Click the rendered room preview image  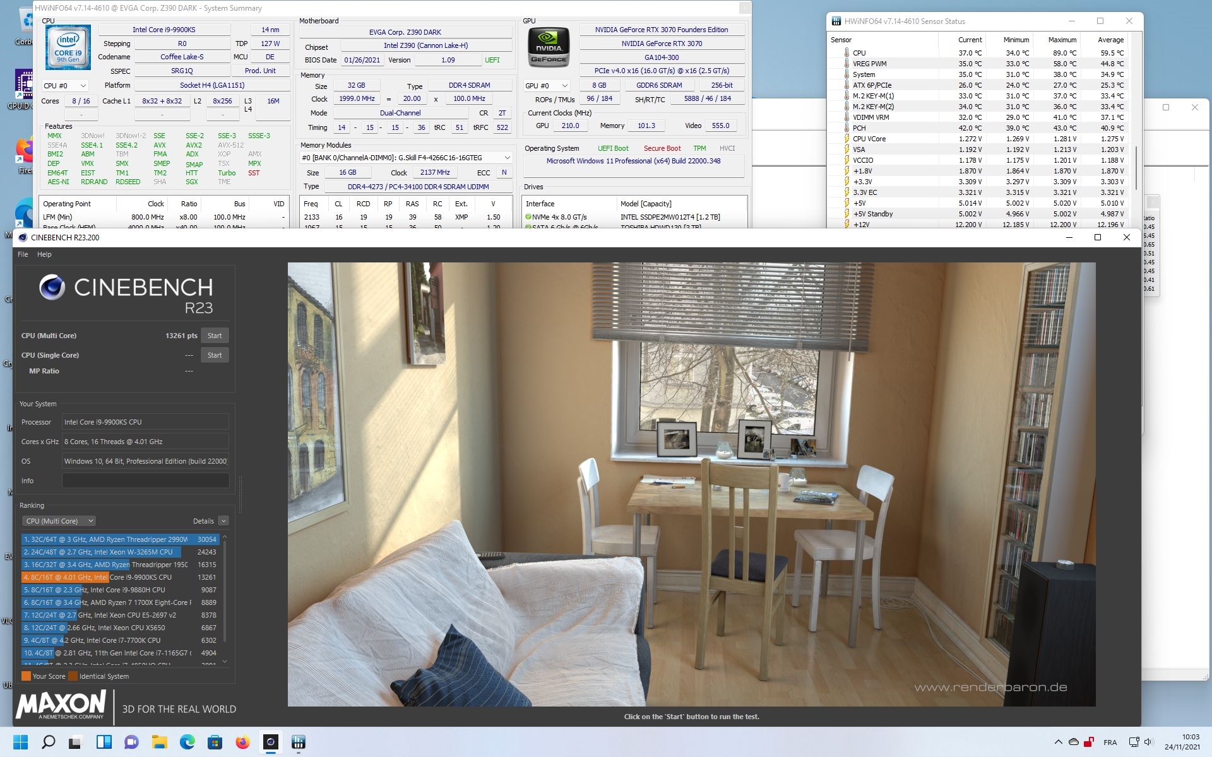pyautogui.click(x=691, y=484)
